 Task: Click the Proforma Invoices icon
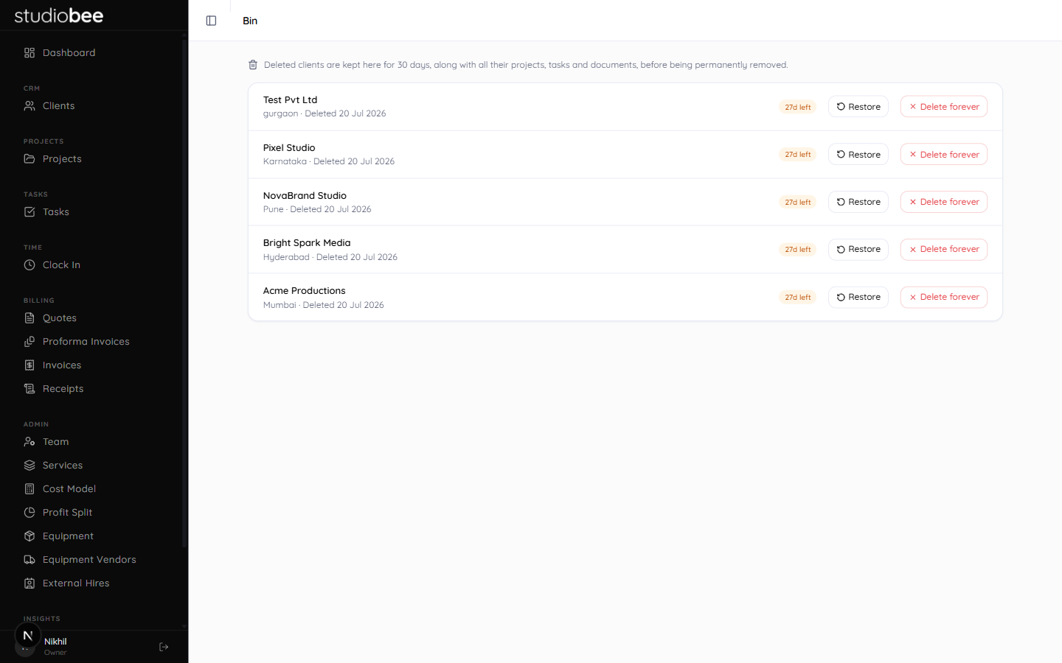(x=29, y=342)
